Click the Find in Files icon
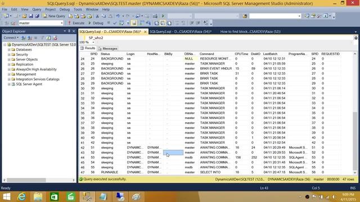This screenshot has height=202, width=360. click(245, 16)
